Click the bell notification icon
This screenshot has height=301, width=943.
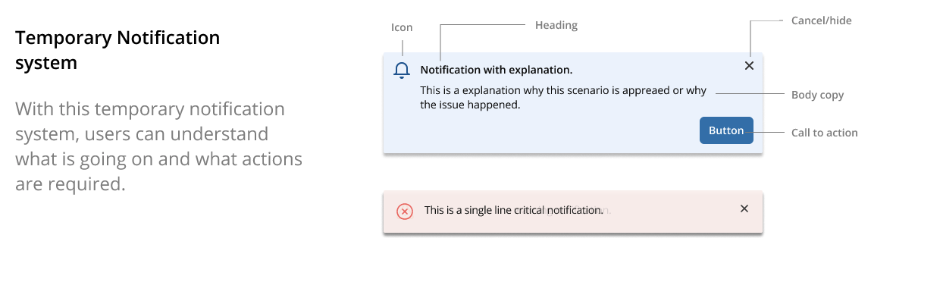pos(402,71)
